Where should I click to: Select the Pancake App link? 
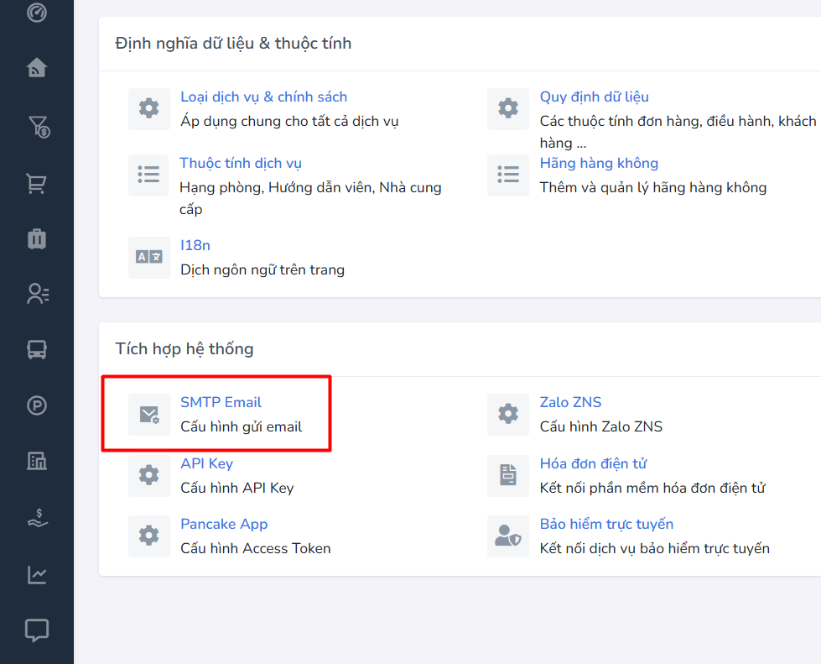coord(224,524)
